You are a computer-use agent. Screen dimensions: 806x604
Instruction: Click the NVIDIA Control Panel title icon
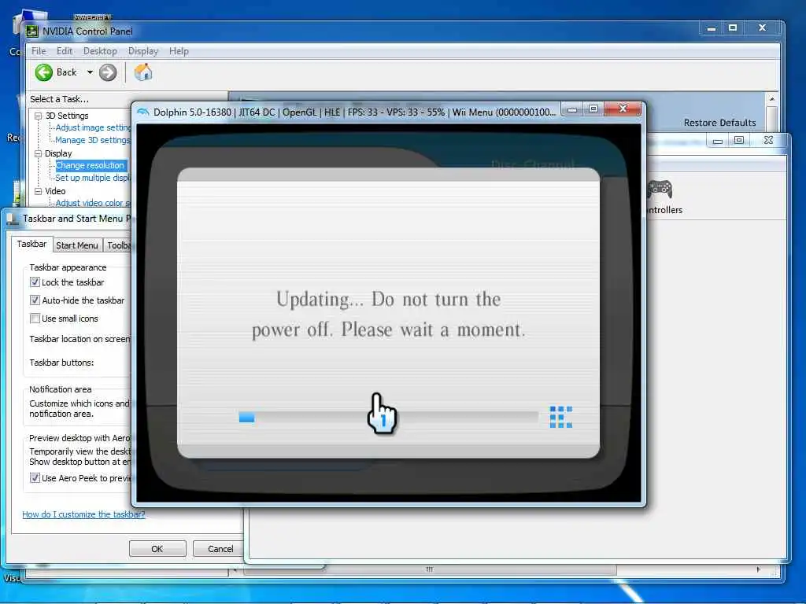[x=31, y=31]
